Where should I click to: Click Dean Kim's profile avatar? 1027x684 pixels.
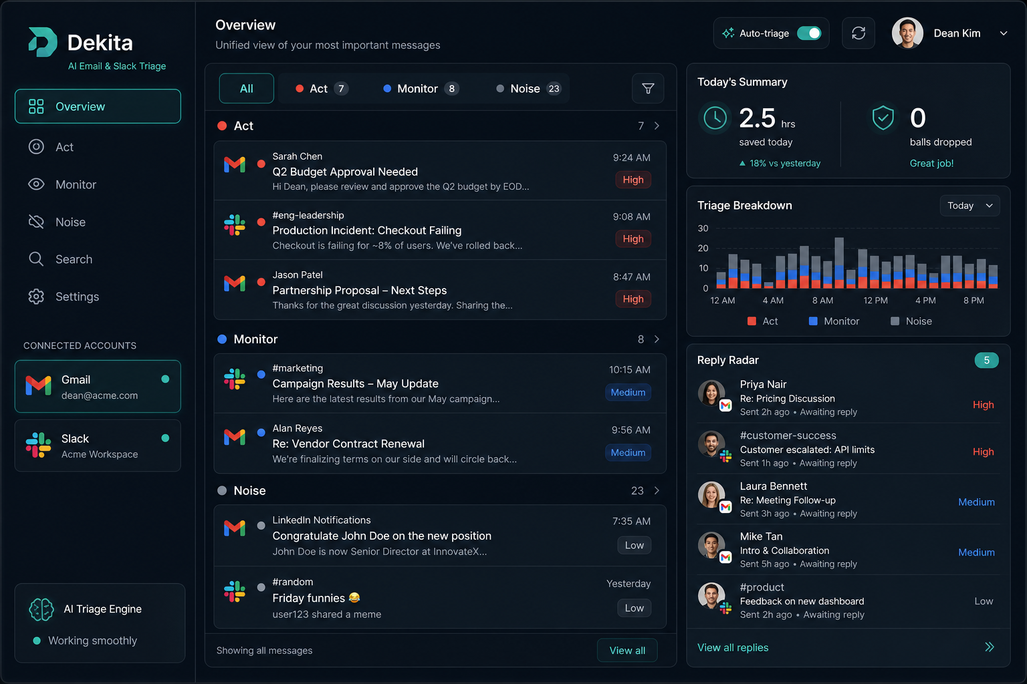click(907, 33)
